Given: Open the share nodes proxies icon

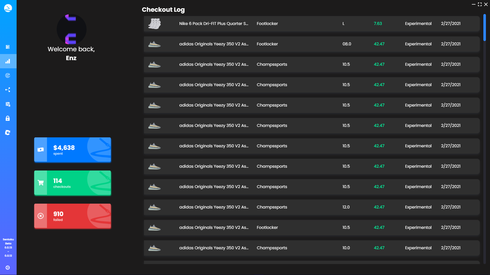Looking at the screenshot, I should coord(8,90).
